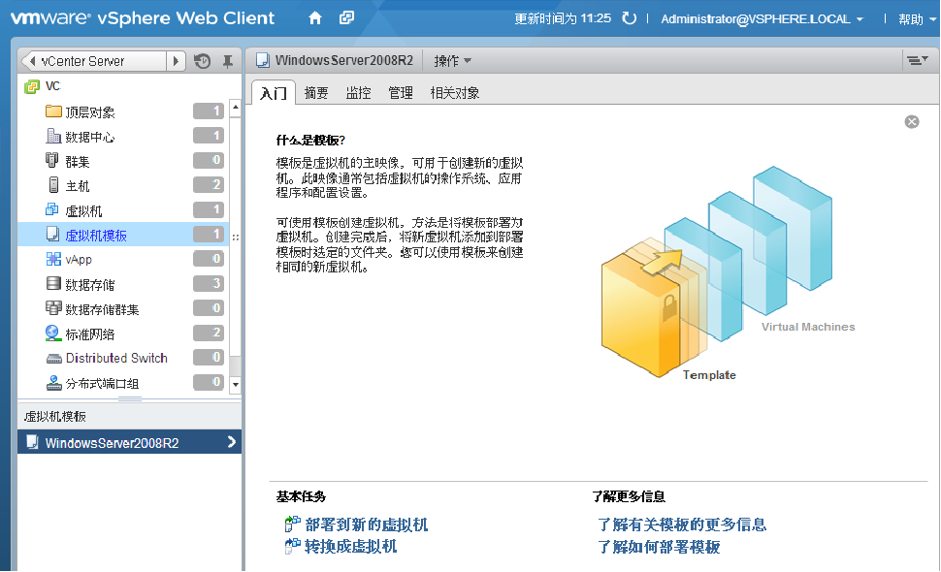Open 标准网络 network icon

tap(53, 333)
